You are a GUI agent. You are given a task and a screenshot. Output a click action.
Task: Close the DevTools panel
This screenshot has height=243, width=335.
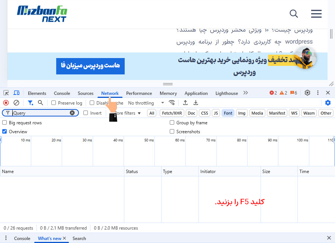tap(328, 93)
